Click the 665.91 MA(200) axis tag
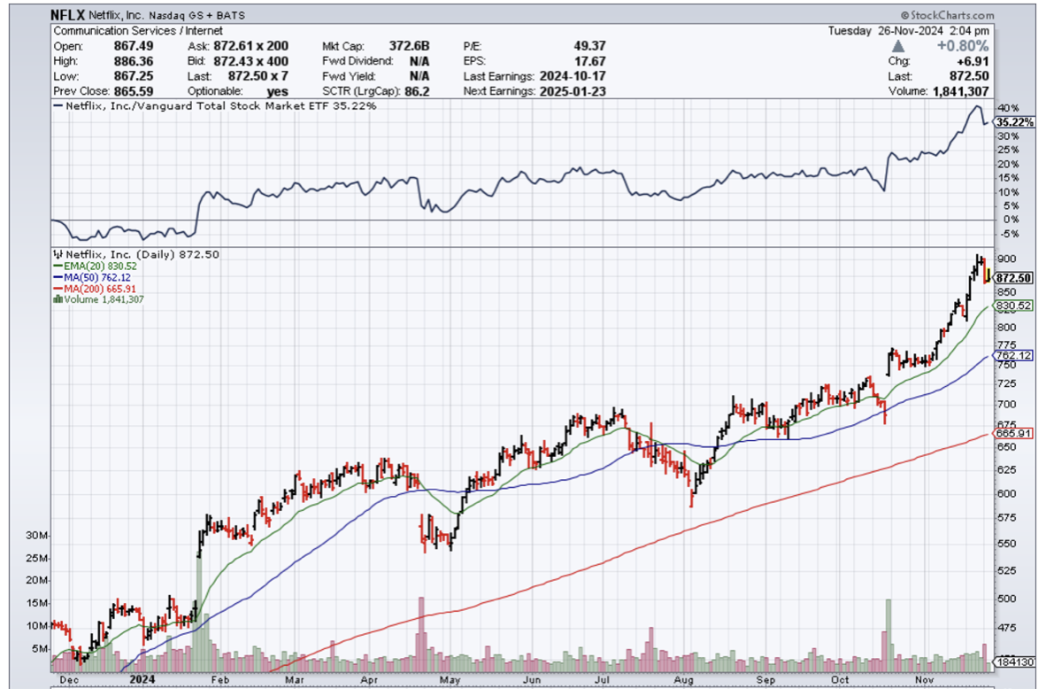Image resolution: width=1046 pixels, height=696 pixels. [1014, 433]
